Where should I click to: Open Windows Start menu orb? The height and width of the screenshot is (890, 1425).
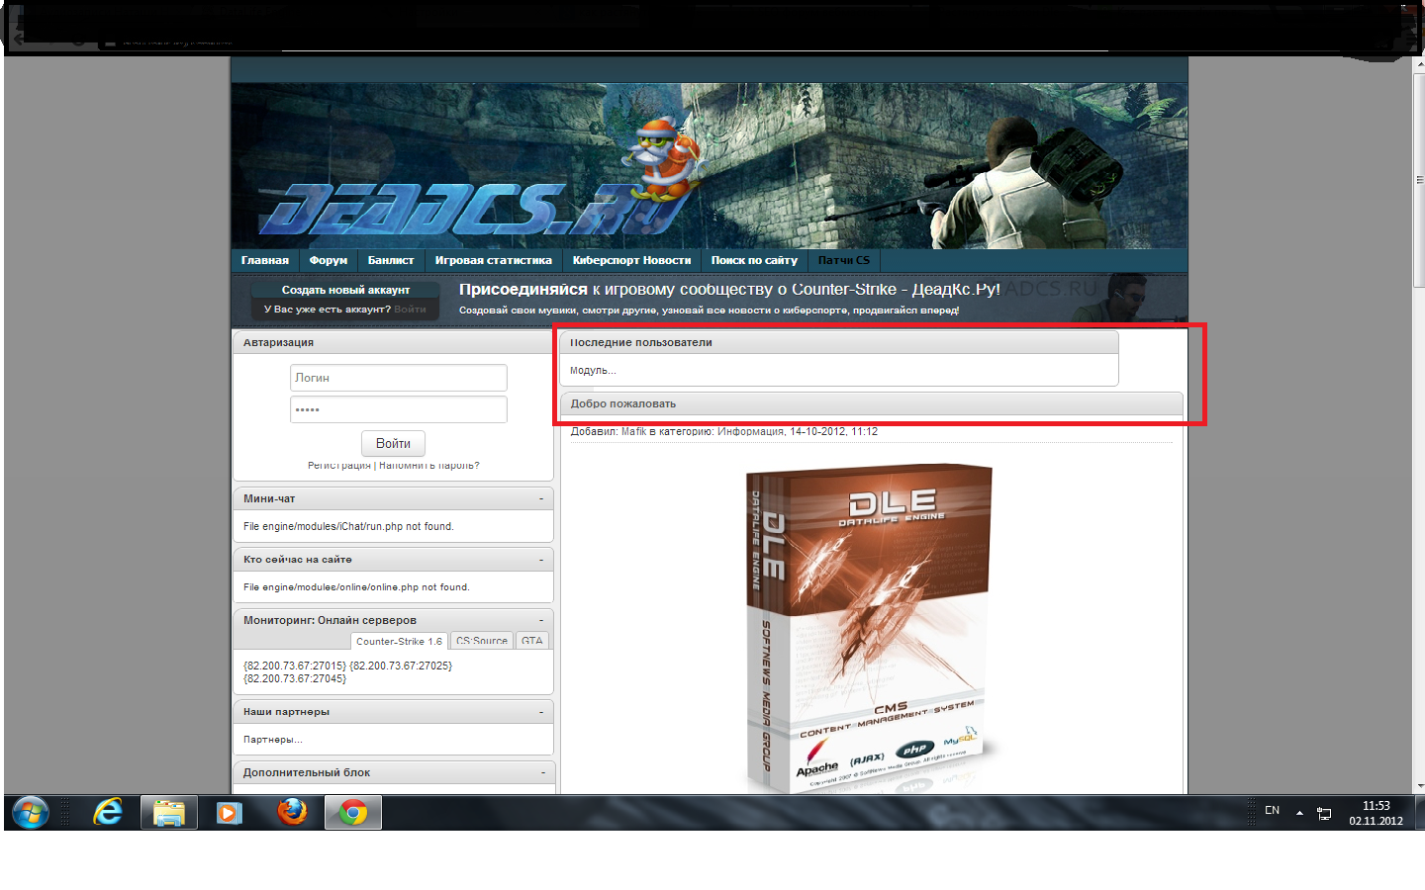coord(31,813)
